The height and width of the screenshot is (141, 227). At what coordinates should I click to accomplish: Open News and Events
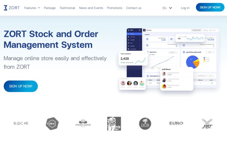point(91,8)
